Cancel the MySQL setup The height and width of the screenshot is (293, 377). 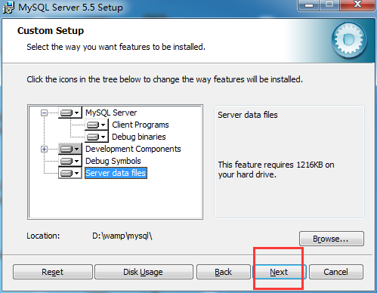point(336,272)
